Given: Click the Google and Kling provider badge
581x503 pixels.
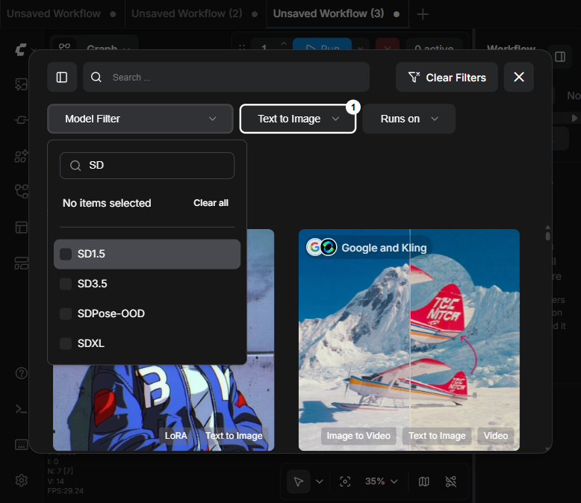Looking at the screenshot, I should 369,248.
